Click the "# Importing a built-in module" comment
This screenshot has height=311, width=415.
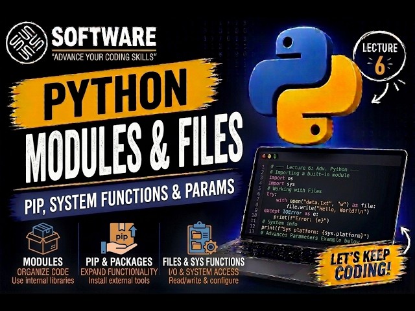pyautogui.click(x=310, y=174)
